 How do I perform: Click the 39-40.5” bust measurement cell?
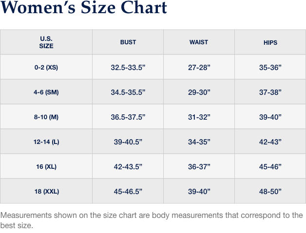coord(128,142)
